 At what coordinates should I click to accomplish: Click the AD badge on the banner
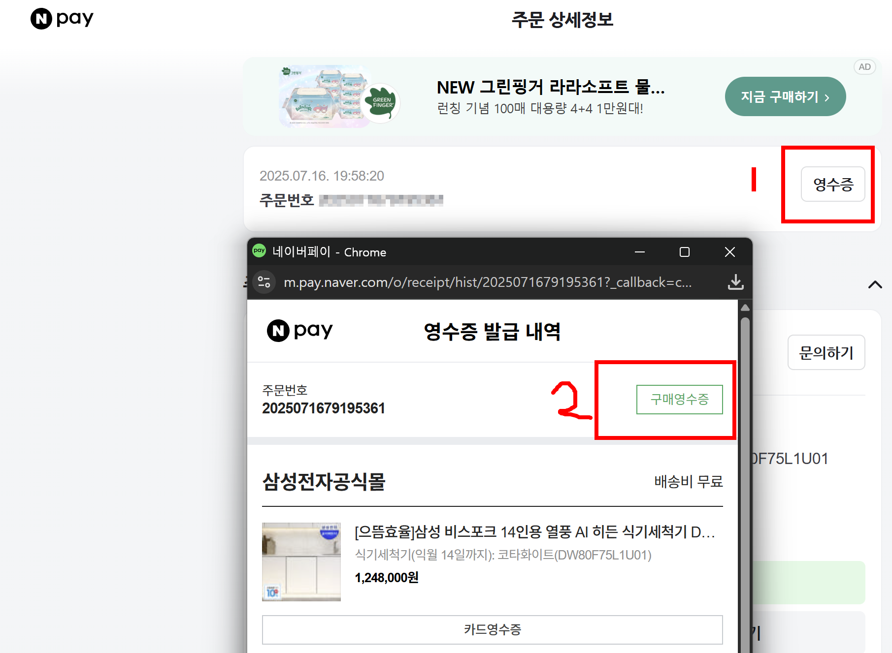pyautogui.click(x=864, y=67)
